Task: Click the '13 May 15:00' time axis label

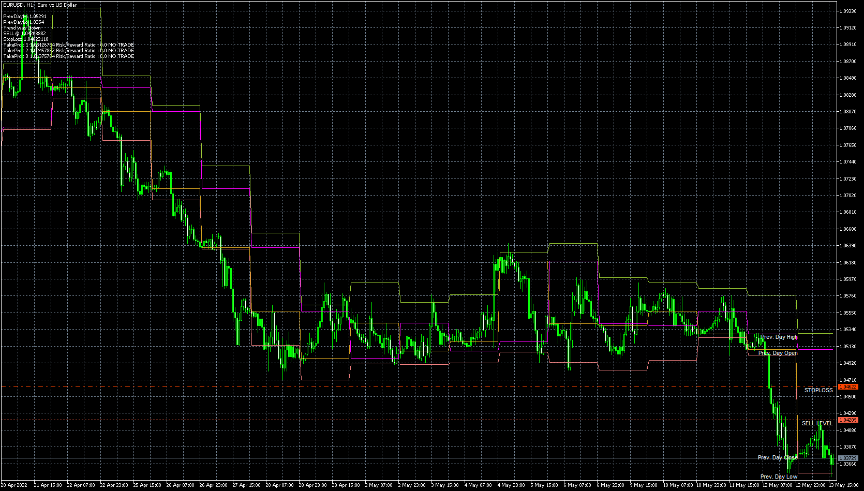Action: (x=843, y=485)
